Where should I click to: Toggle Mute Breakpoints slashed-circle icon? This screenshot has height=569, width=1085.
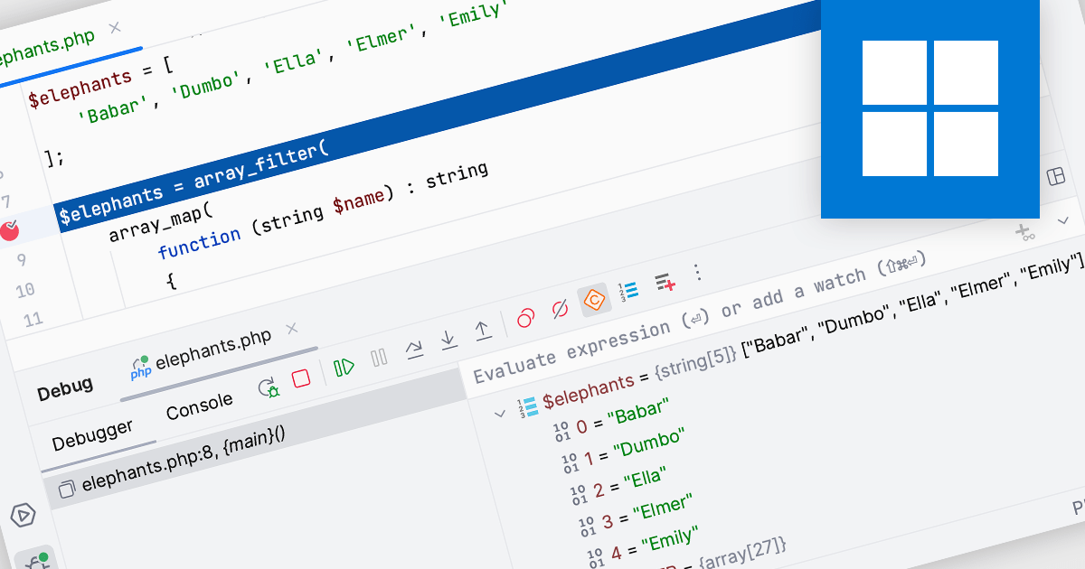coord(560,309)
